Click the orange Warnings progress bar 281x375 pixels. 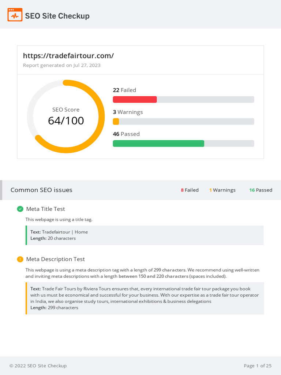(116, 122)
